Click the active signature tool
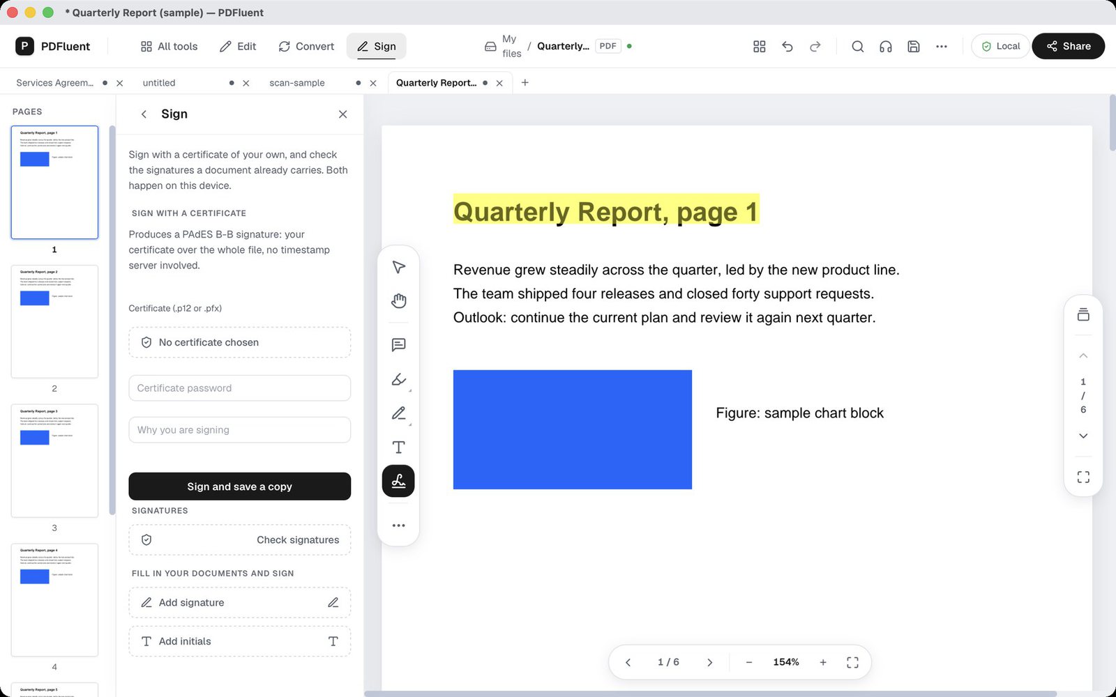The image size is (1116, 697). pos(398,482)
